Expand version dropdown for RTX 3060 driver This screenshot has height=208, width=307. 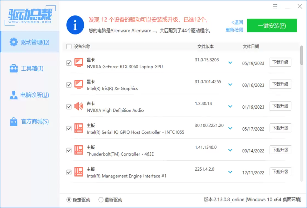230,63
